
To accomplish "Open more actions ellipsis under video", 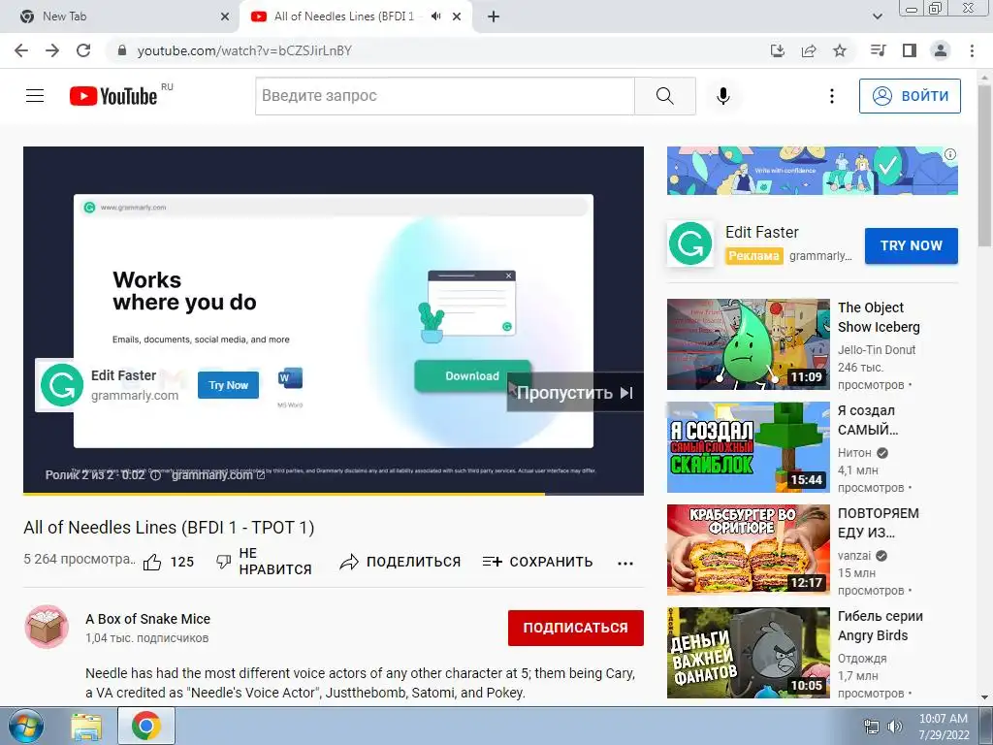I will (x=625, y=564).
